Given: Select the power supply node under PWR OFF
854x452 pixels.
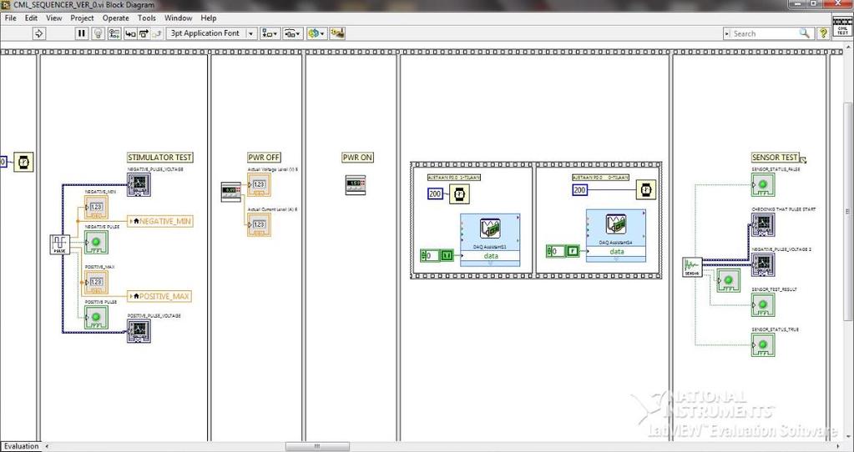Looking at the screenshot, I should tap(231, 192).
